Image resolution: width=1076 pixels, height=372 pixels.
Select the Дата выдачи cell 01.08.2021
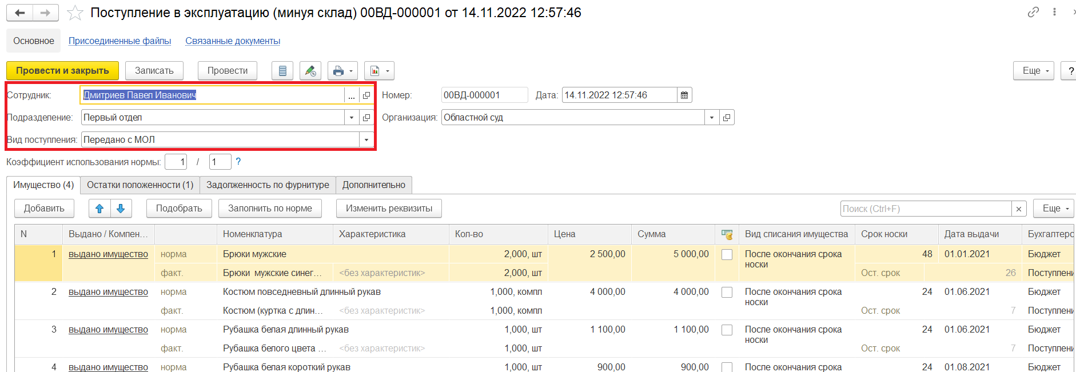click(979, 367)
